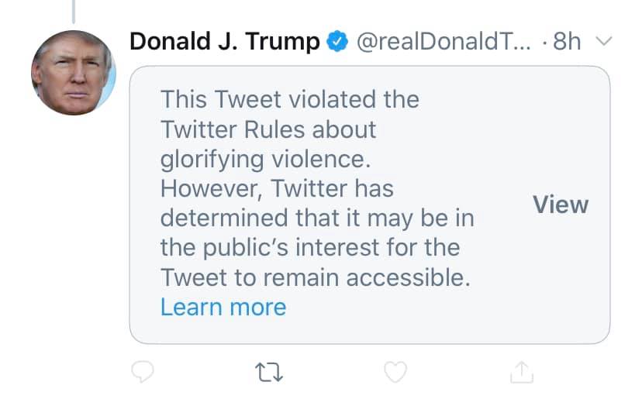Click the thread connector line above the avatar

point(74,12)
